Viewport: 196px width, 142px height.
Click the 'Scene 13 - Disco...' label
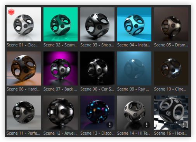pos(97,133)
